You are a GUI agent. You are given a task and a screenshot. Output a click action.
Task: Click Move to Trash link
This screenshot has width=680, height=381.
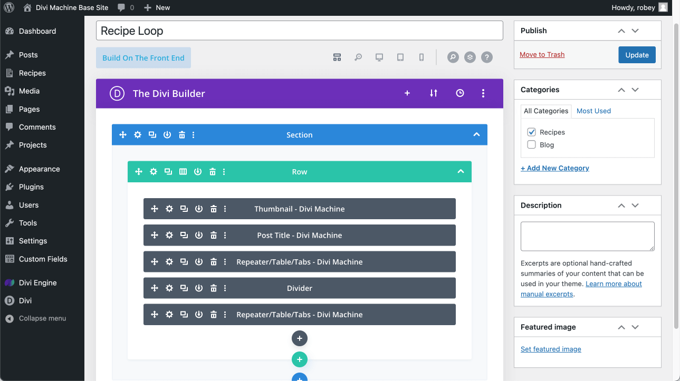pos(542,54)
